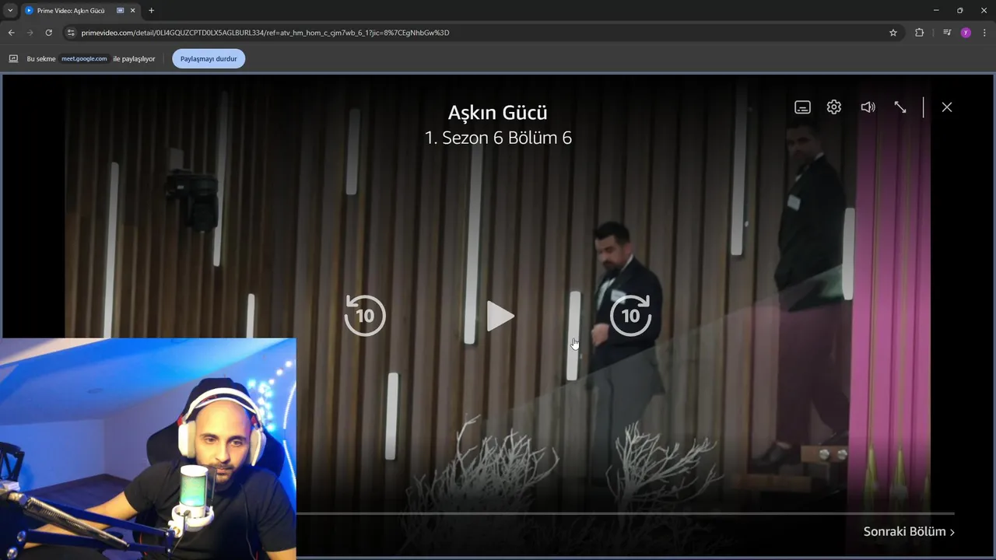Reload the Prime Video page
Viewport: 996px width, 560px height.
coord(48,33)
